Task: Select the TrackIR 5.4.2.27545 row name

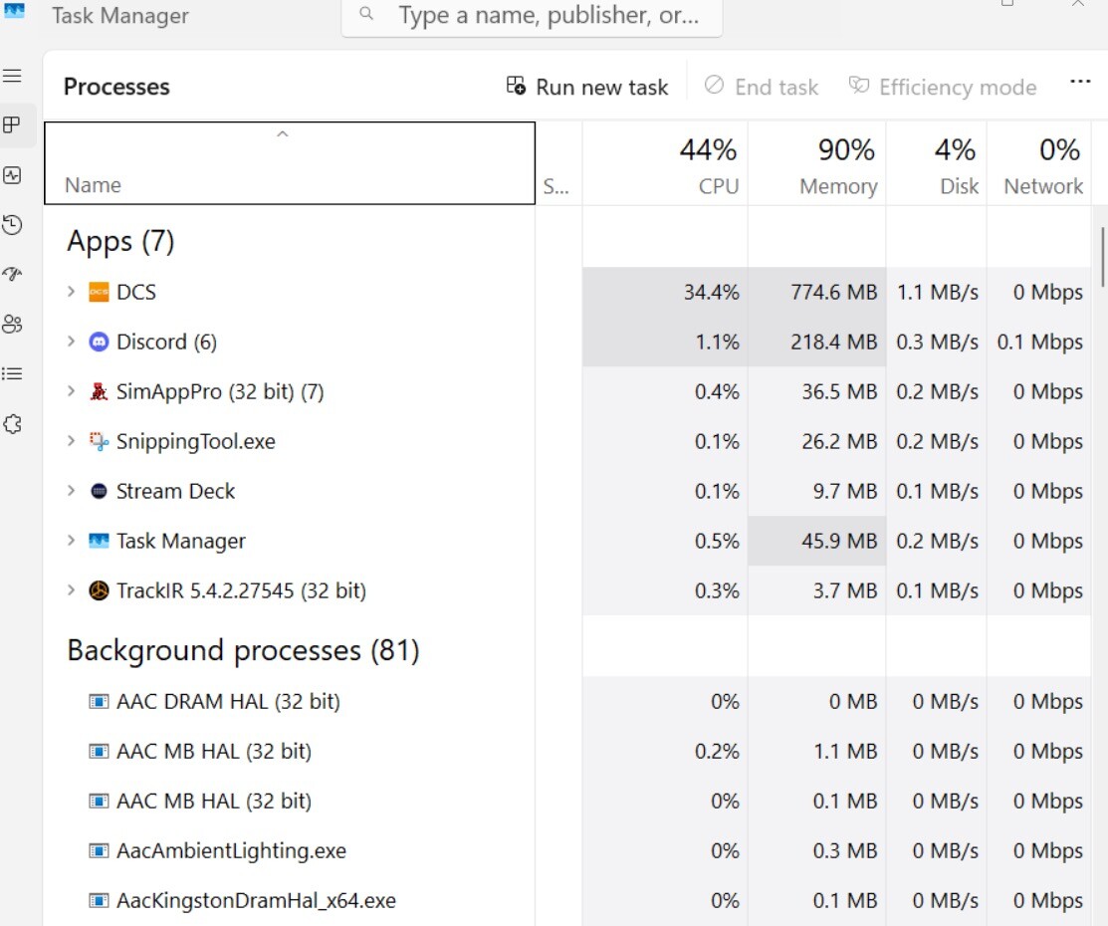Action: 242,590
